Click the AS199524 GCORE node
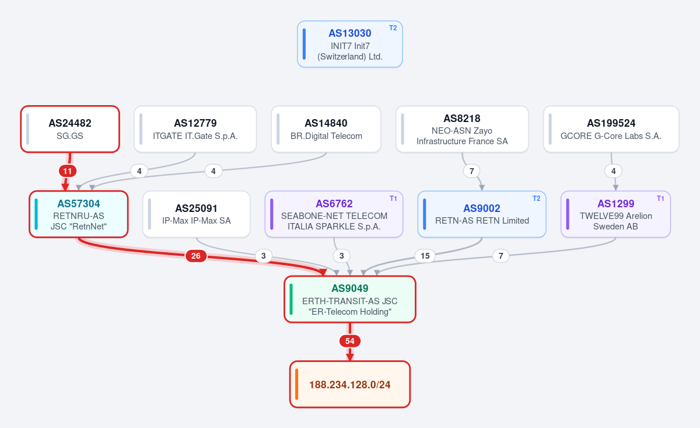Image resolution: width=700 pixels, height=428 pixels. coord(611,129)
